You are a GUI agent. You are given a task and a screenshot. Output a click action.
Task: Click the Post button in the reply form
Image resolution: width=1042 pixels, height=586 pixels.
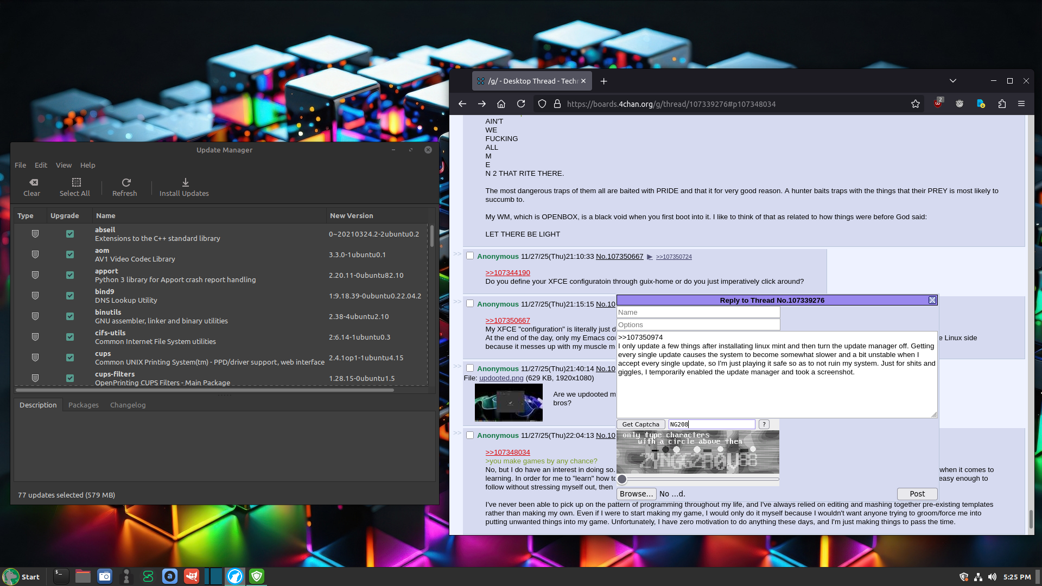pos(917,494)
